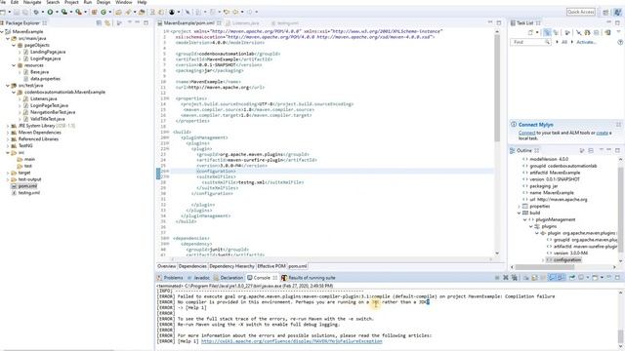Click the Activate link in Task List
The image size is (625, 351).
pyautogui.click(x=586, y=42)
